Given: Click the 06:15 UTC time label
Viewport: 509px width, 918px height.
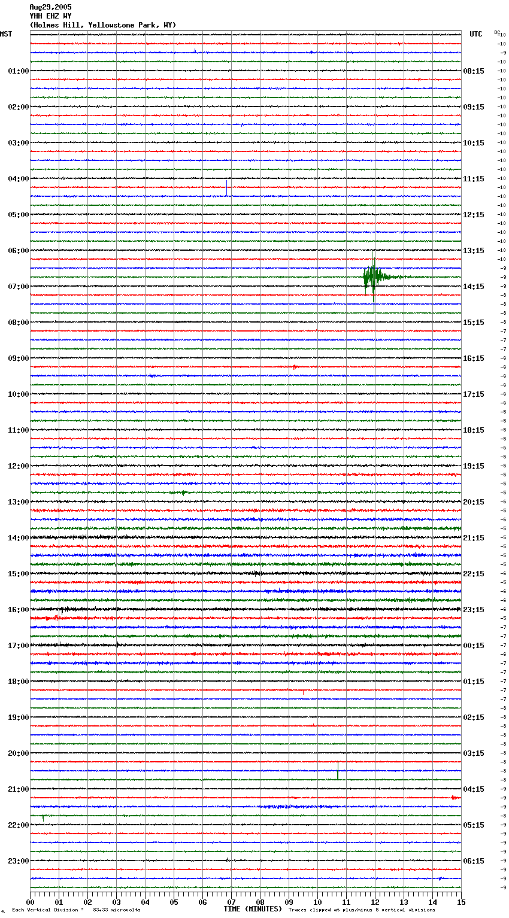Looking at the screenshot, I should pos(474,861).
